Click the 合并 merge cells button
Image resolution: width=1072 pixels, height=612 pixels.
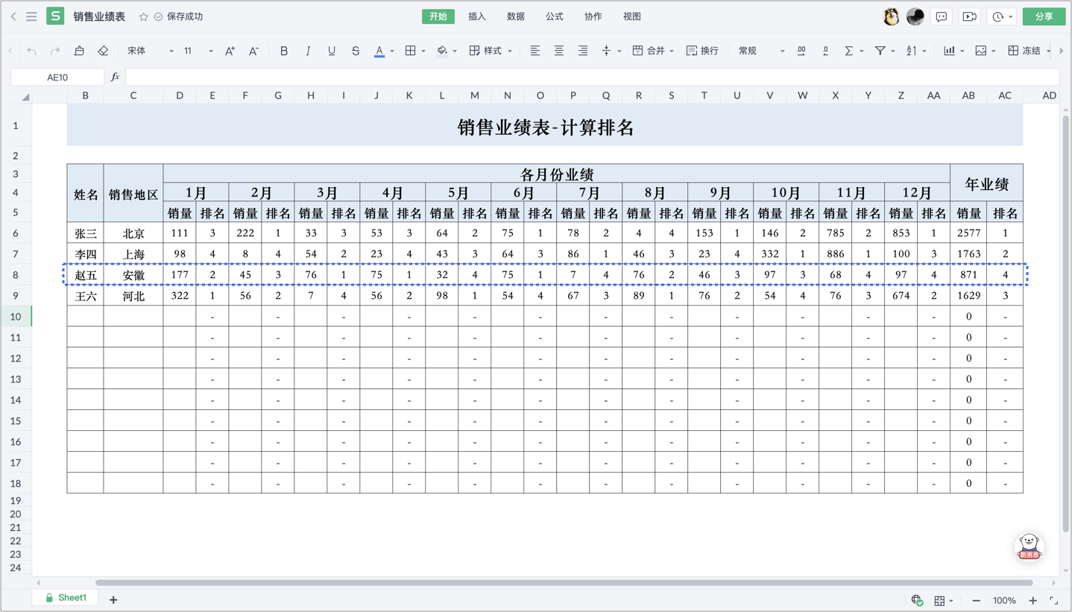point(649,51)
